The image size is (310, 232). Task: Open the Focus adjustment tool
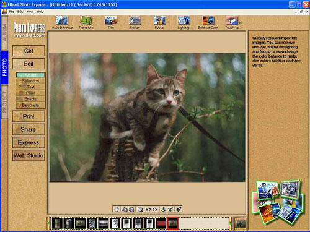(x=159, y=20)
